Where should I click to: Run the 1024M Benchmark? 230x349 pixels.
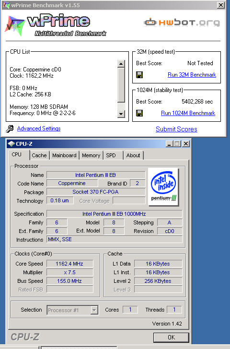click(188, 113)
